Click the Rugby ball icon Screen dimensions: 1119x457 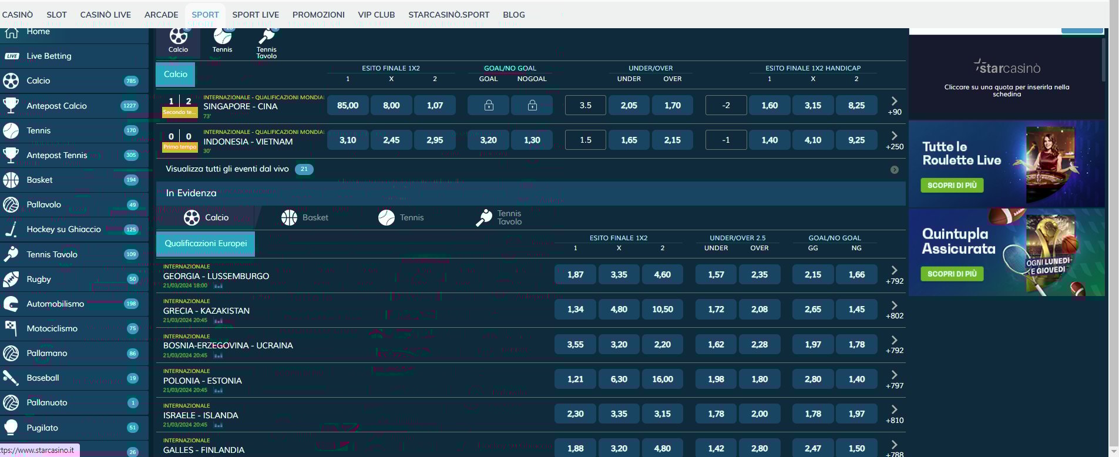[x=11, y=279]
